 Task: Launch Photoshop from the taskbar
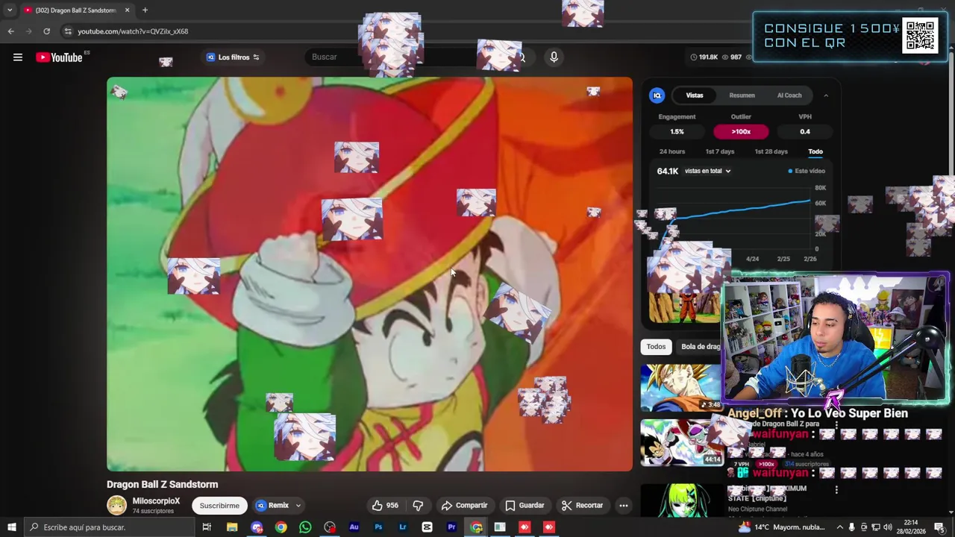(x=378, y=527)
